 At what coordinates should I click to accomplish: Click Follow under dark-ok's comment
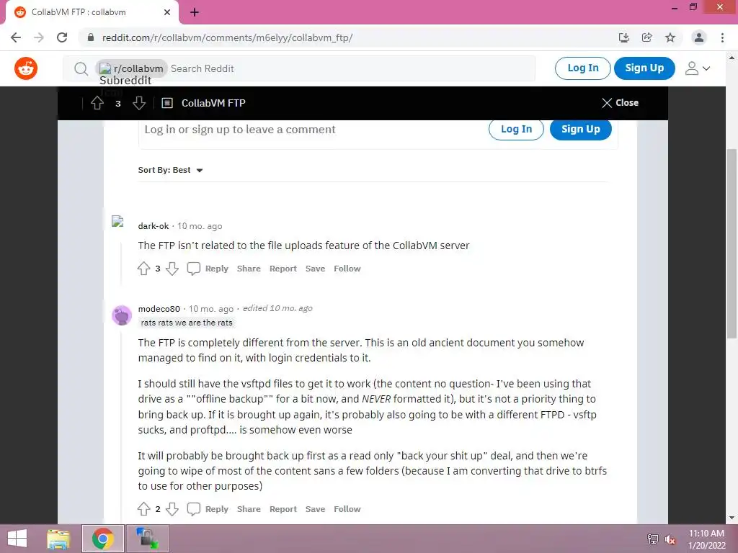click(347, 269)
